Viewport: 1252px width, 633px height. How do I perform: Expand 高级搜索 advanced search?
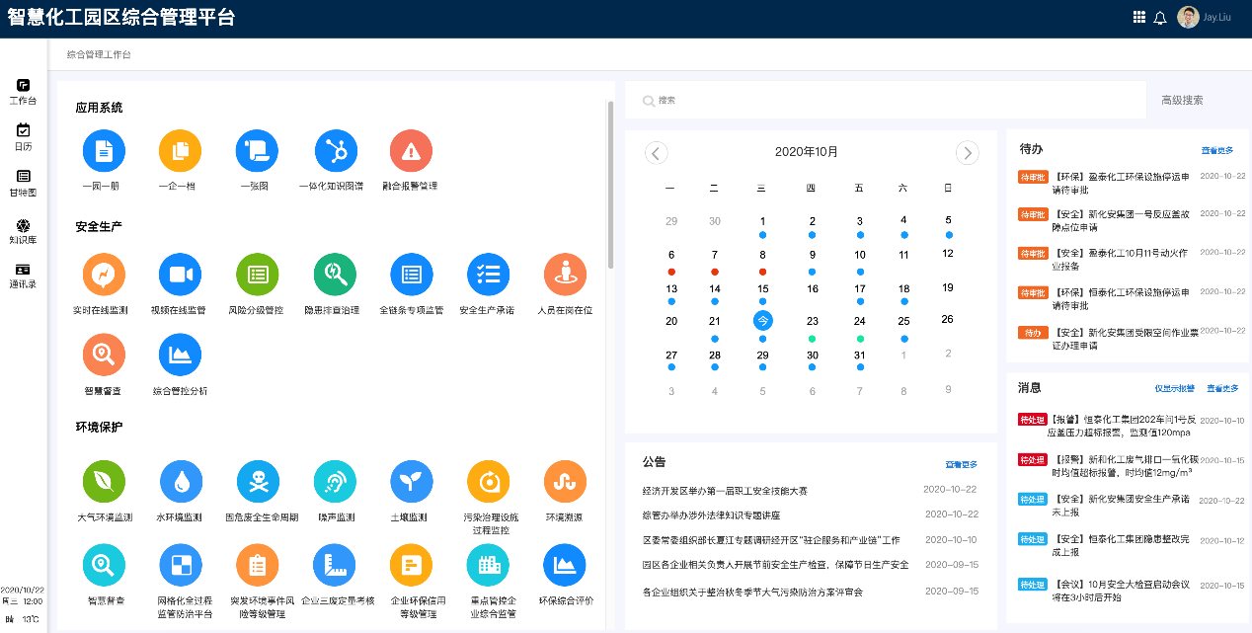click(1182, 100)
